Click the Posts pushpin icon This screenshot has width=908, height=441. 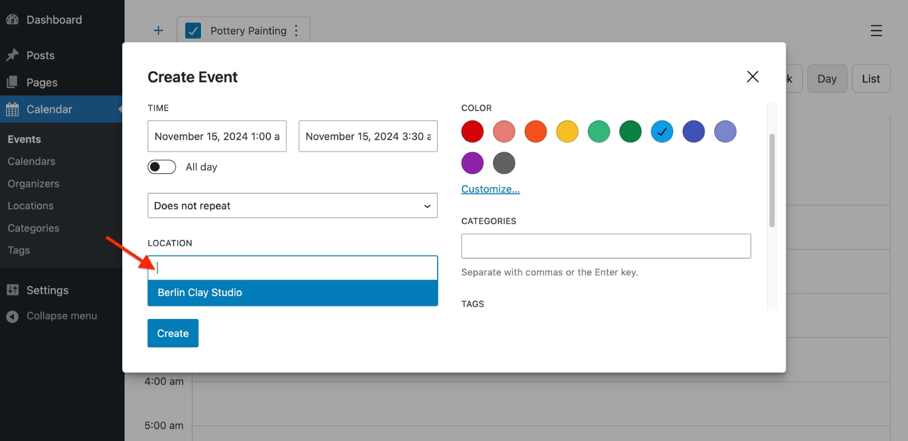tap(12, 55)
